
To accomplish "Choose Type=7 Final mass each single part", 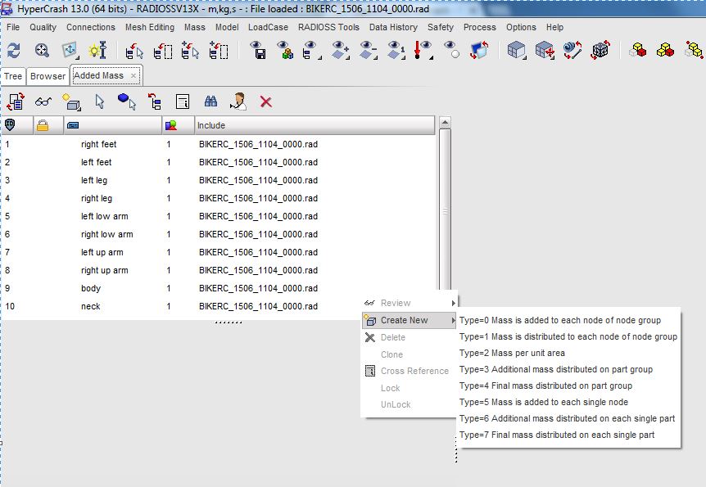I will click(557, 435).
